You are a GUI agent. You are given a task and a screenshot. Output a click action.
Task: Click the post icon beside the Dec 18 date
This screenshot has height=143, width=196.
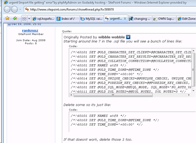tap(9, 24)
